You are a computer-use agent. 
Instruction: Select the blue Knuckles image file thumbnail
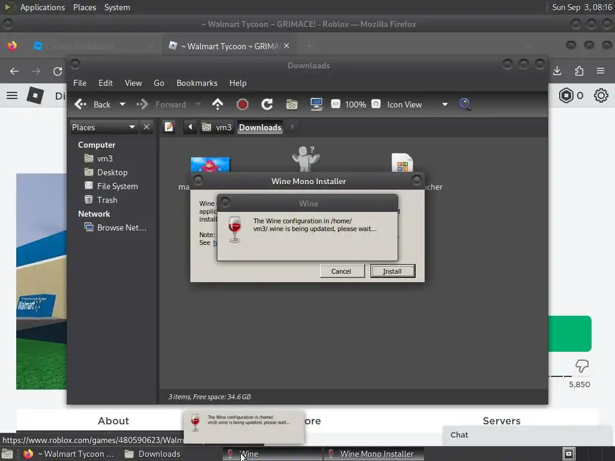pos(210,164)
